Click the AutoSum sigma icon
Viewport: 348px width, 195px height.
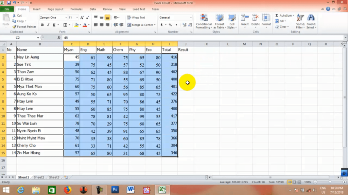pyautogui.click(x=277, y=16)
